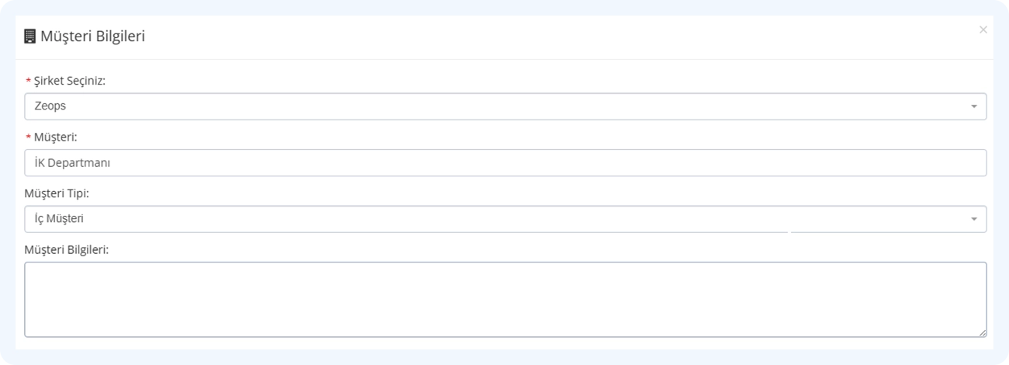Select the İç Müşteri value text
Image resolution: width=1009 pixels, height=365 pixels.
click(x=59, y=219)
